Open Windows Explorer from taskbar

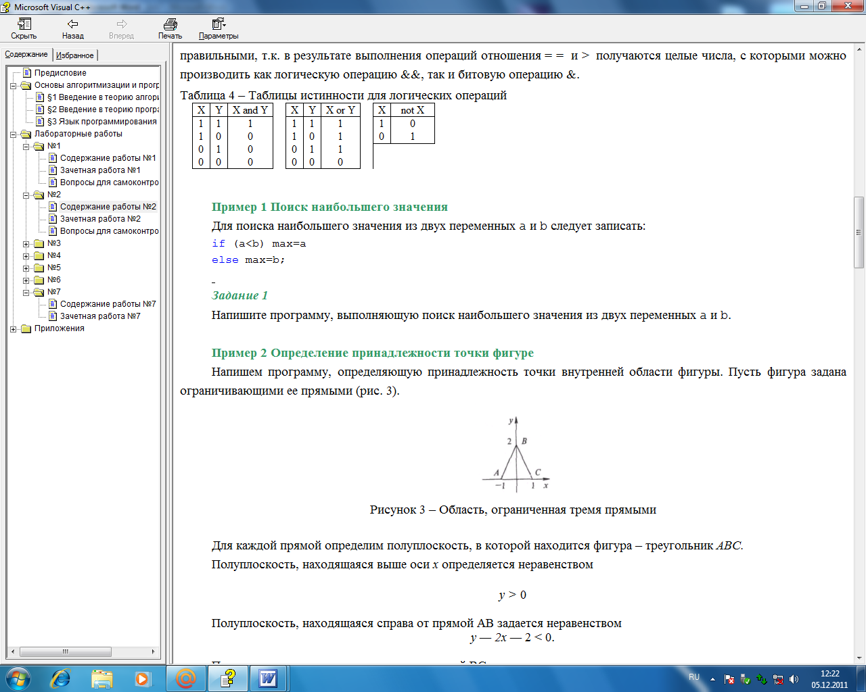(x=102, y=678)
